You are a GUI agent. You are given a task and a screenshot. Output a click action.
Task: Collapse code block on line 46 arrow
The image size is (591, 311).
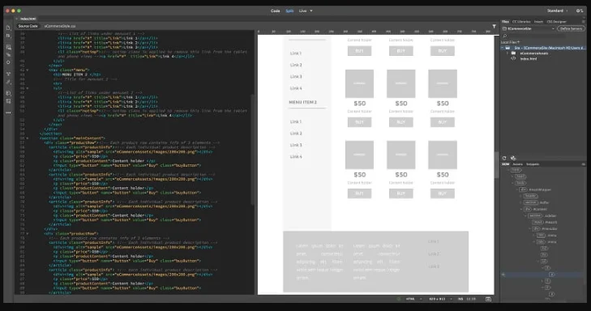27,88
